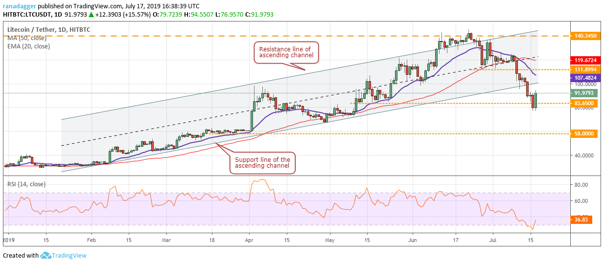Click the 80.00 RSI axis value
This screenshot has width=604, height=264.
tap(581, 185)
